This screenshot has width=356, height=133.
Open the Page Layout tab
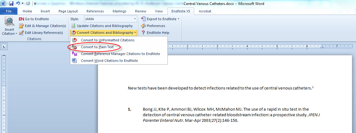pos(68,11)
